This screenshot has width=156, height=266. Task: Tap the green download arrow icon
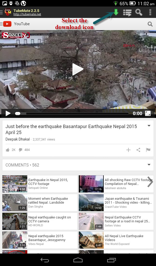click(x=116, y=12)
